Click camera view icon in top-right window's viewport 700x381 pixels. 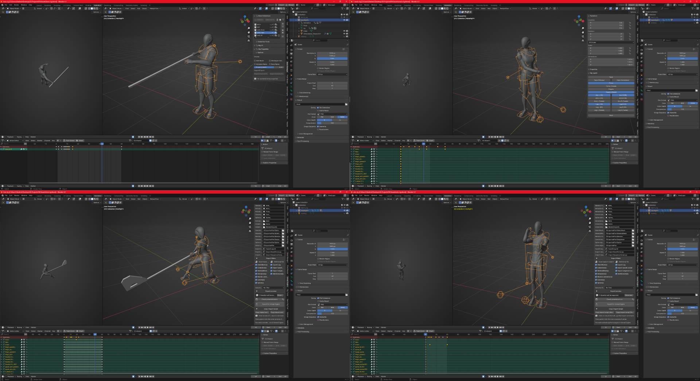[583, 36]
